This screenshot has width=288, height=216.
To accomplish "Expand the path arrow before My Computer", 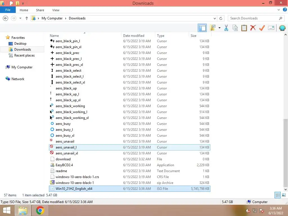I will pos(38,18).
